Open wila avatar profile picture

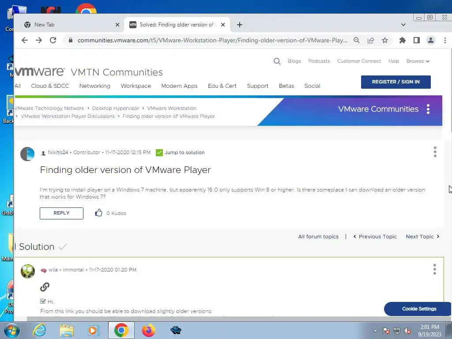28,271
